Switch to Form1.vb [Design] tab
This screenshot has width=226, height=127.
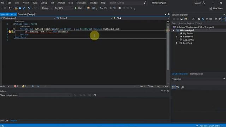tap(26, 14)
